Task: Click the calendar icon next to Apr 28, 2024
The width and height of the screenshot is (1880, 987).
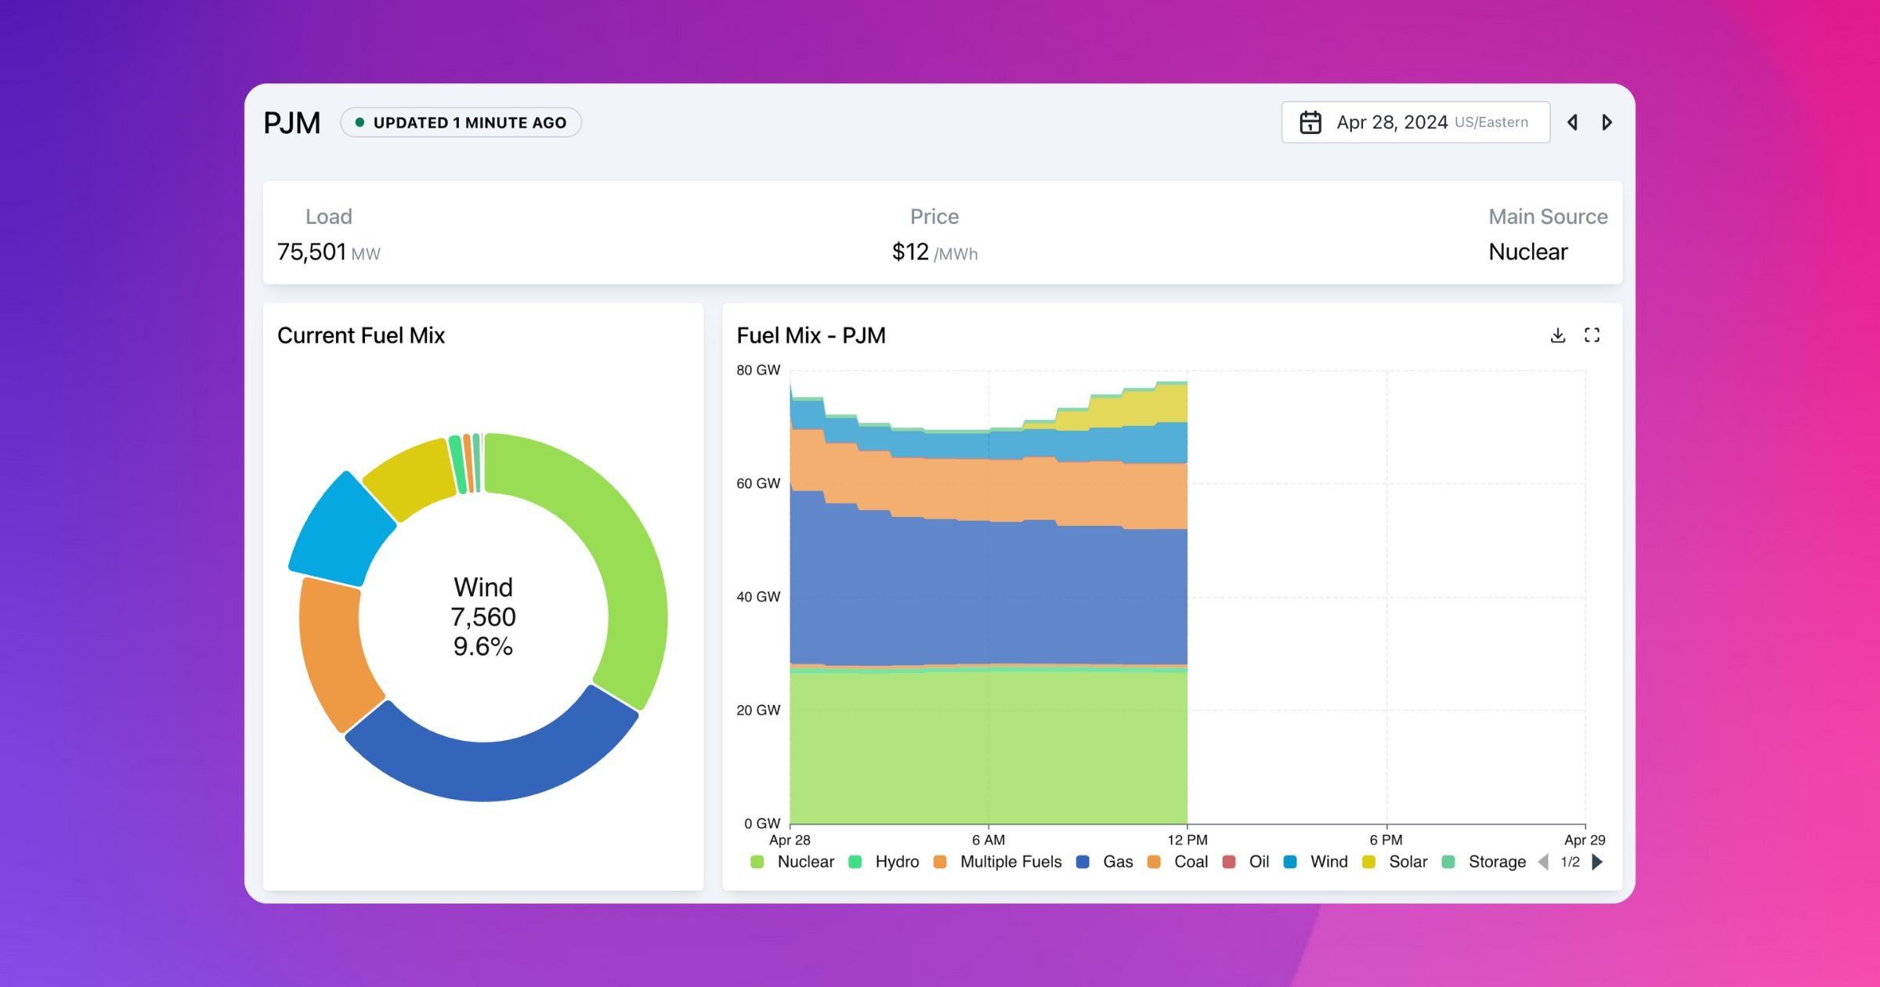Action: pyautogui.click(x=1311, y=121)
